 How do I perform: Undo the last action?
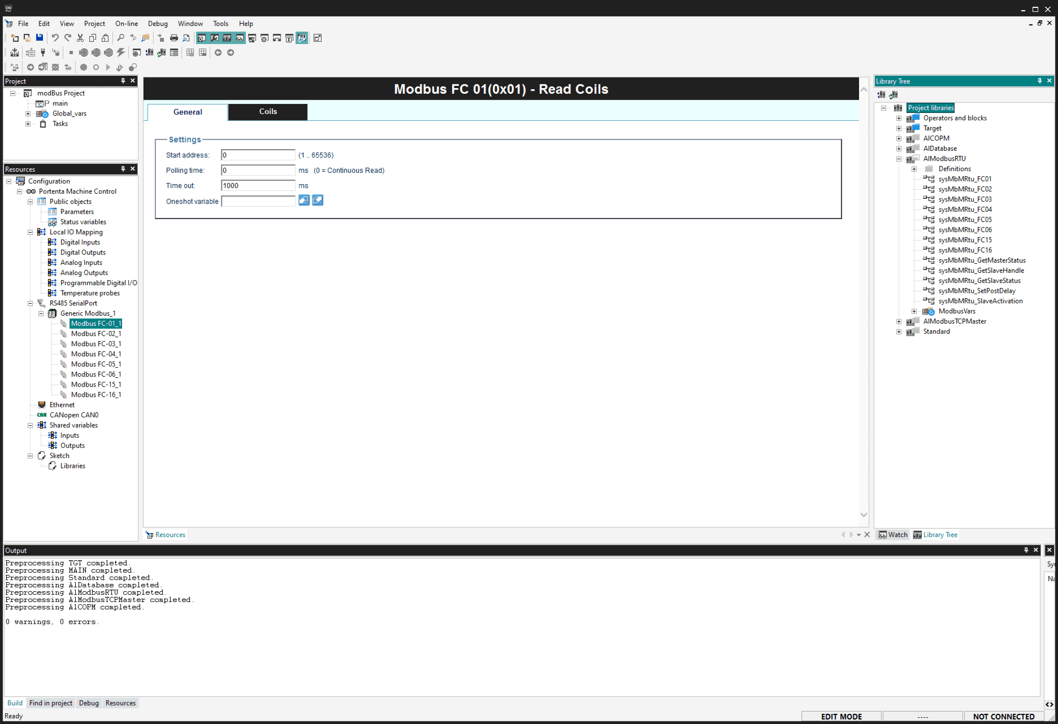point(55,38)
